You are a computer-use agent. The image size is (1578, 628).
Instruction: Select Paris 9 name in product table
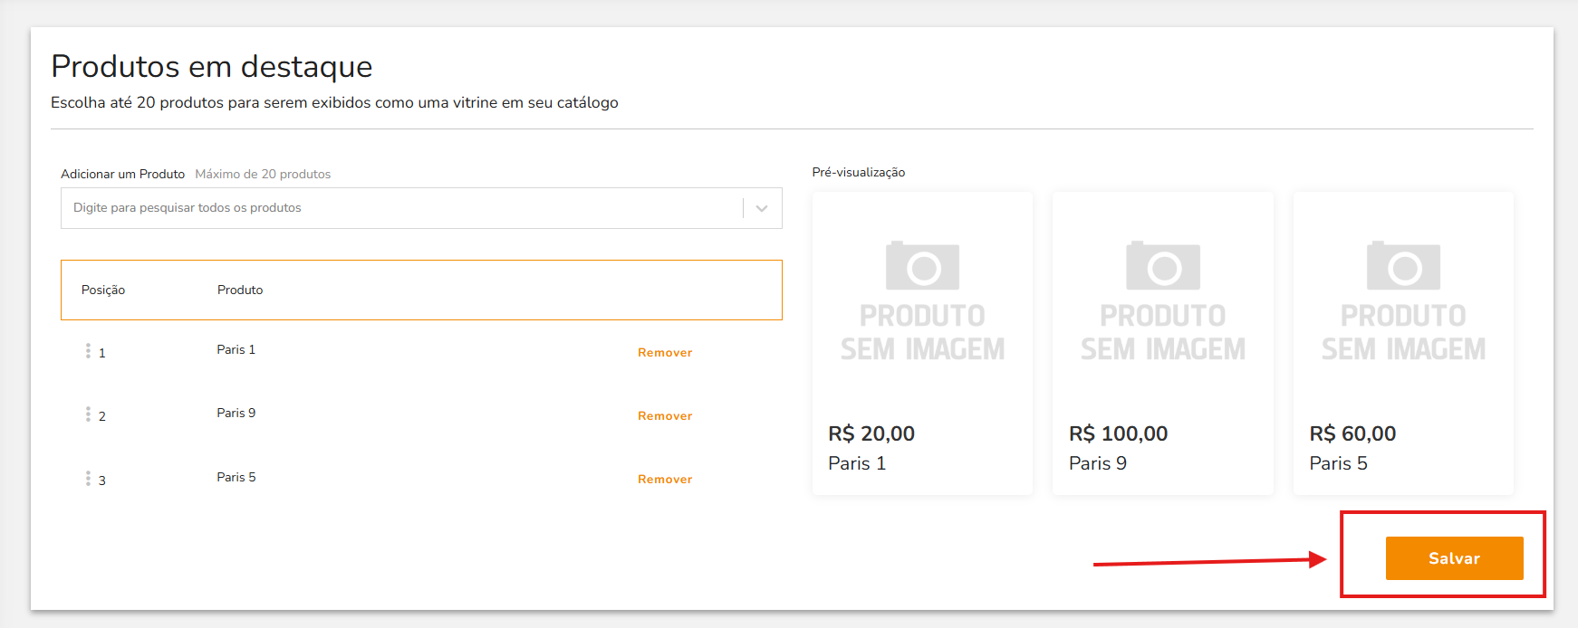pyautogui.click(x=236, y=414)
